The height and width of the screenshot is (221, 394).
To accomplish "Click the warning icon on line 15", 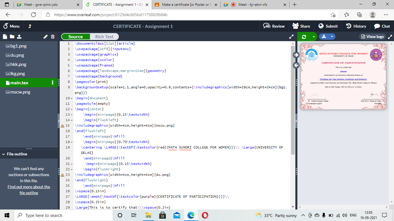I will 62,126.
